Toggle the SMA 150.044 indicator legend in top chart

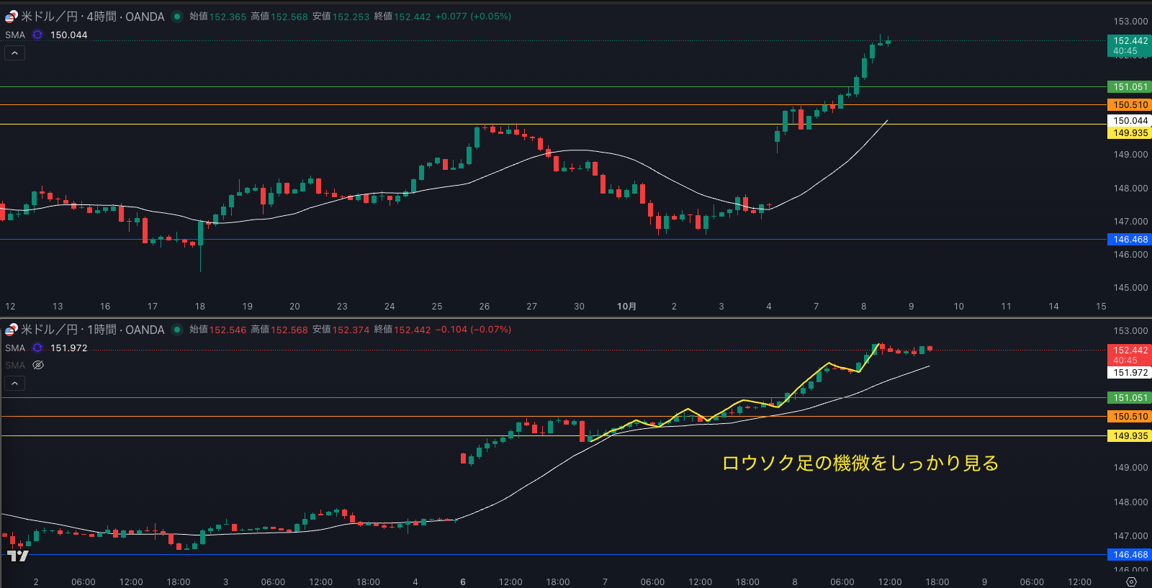click(x=15, y=35)
